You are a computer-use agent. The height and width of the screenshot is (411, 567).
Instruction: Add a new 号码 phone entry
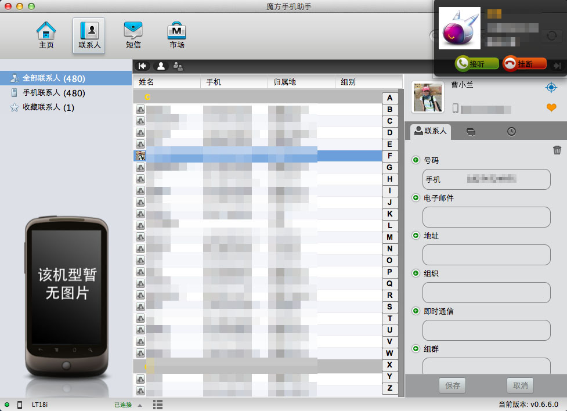click(x=416, y=160)
